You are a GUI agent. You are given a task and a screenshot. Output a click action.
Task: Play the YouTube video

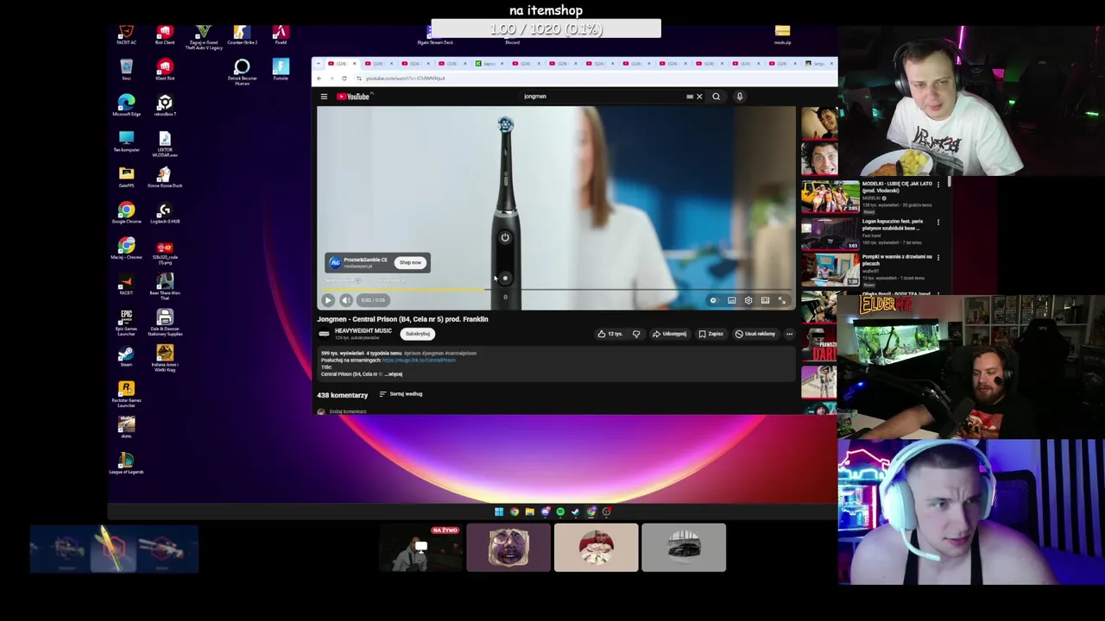(328, 300)
